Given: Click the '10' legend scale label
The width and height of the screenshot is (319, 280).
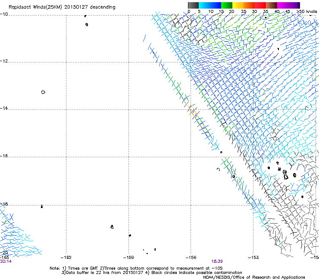Looking at the screenshot, I should 211,12.
